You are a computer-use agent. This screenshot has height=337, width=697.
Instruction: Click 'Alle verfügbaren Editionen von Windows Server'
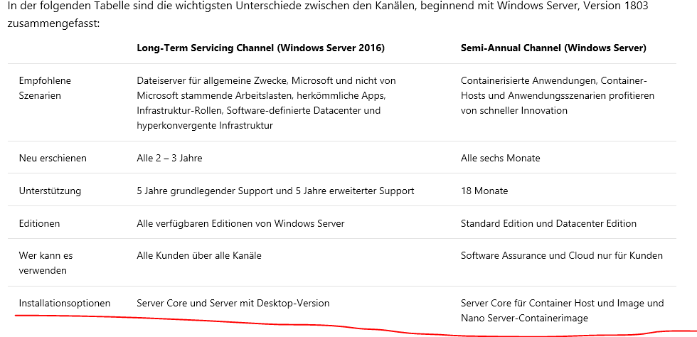point(240,223)
